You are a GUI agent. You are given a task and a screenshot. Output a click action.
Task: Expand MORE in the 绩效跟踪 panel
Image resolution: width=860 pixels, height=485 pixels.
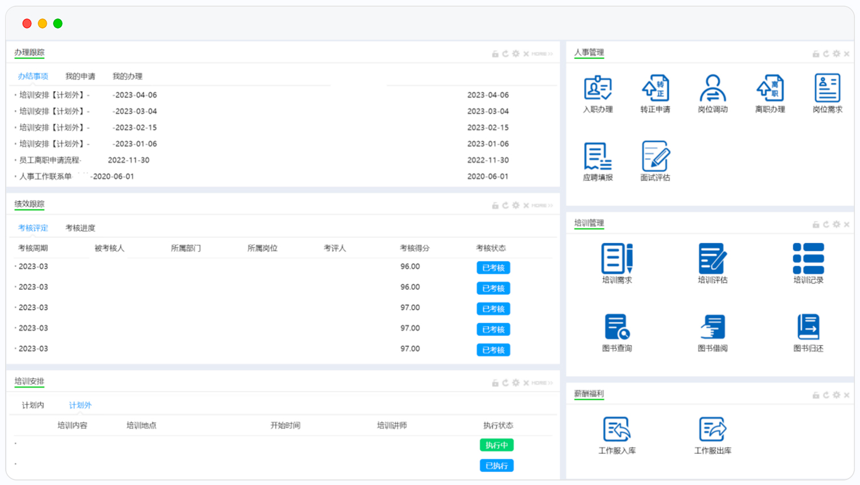coord(542,205)
